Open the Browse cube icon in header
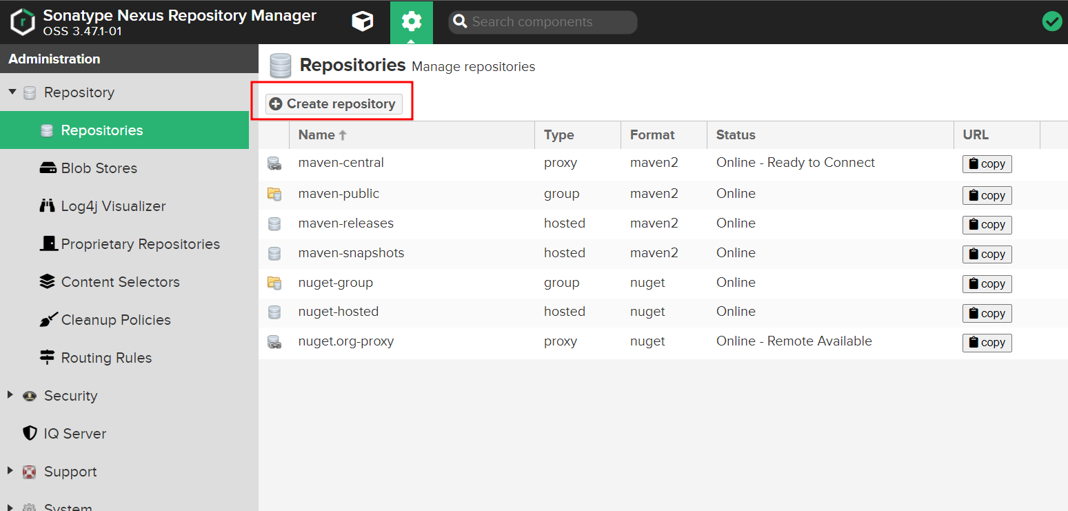The image size is (1068, 511). coord(362,22)
